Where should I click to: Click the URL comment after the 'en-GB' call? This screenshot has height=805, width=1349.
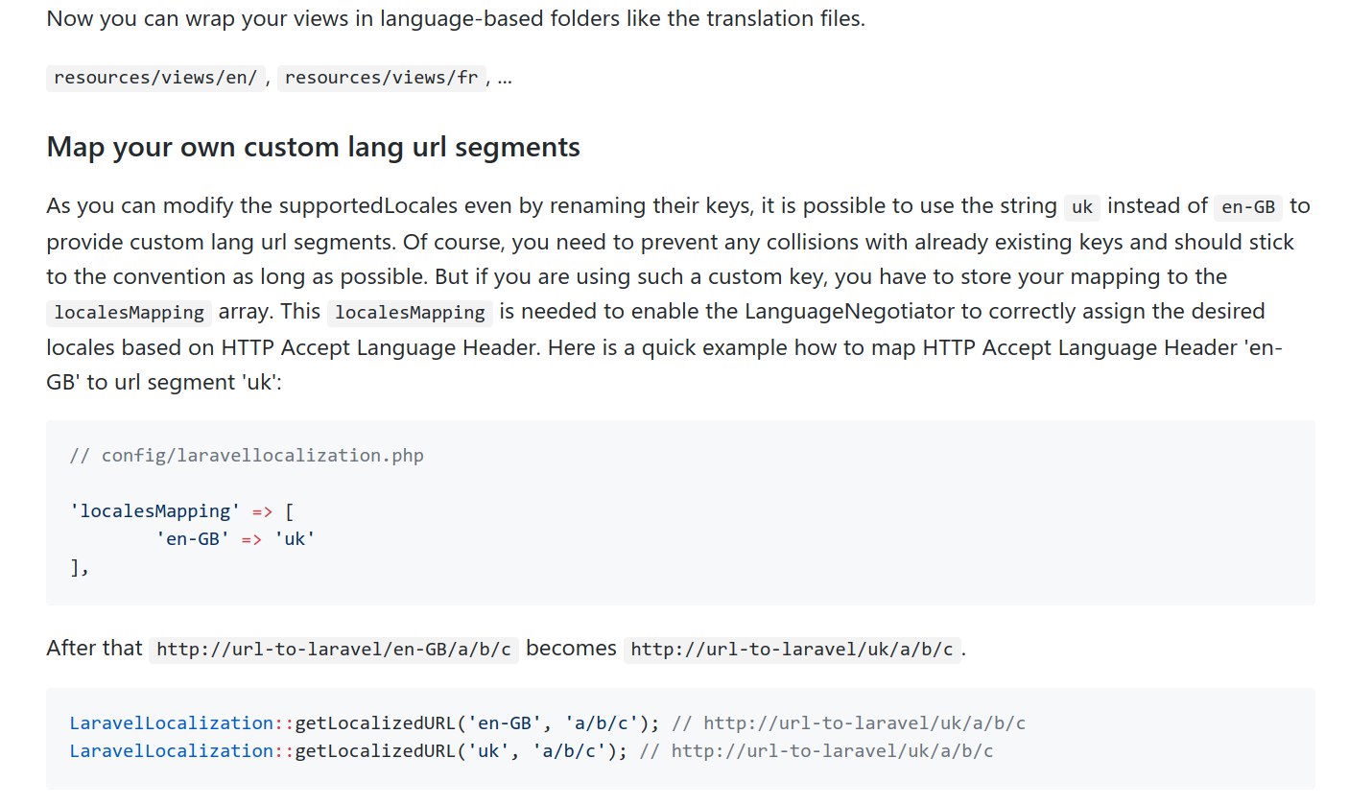click(x=849, y=723)
